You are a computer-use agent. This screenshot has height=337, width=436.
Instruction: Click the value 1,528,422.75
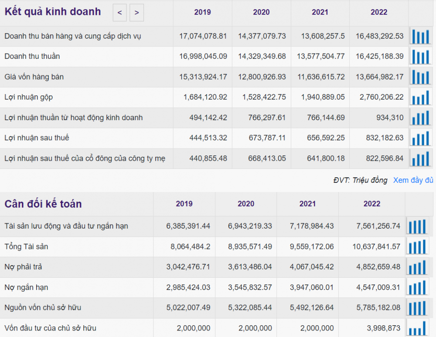pos(264,97)
